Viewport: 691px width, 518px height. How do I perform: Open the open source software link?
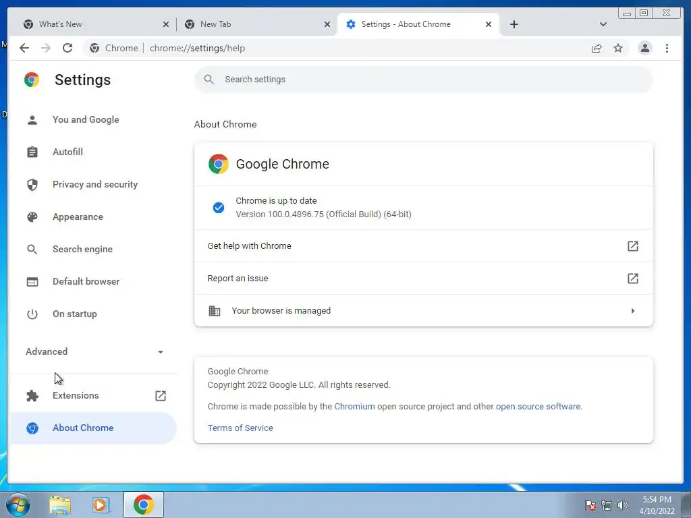[538, 407]
